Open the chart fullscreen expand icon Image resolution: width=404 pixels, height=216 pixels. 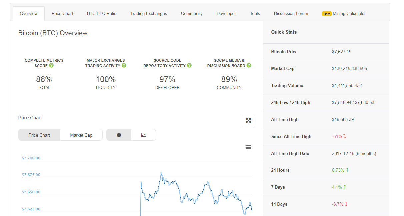[248, 121]
